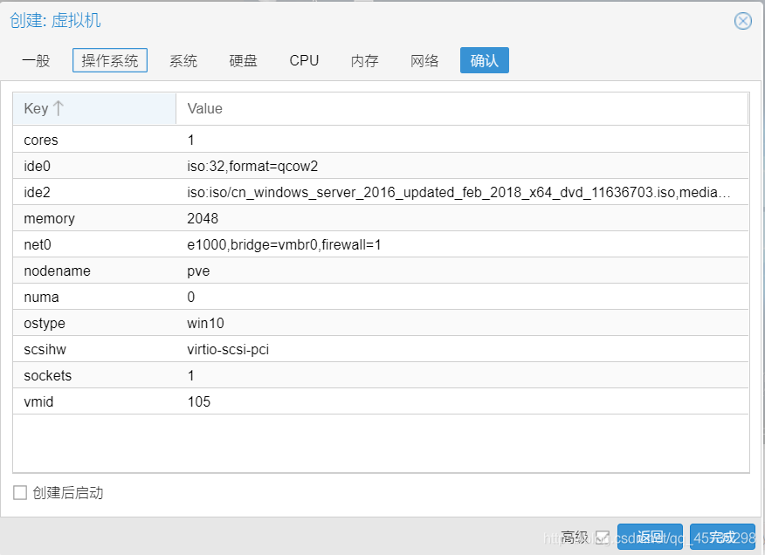Select the numa row key
The height and width of the screenshot is (555, 765).
[41, 297]
